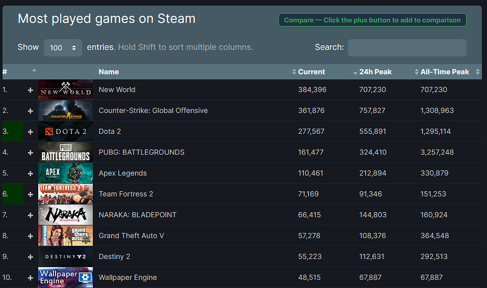The image size is (487, 288).
Task: Click the Dota 2 logo thumbnail
Action: tap(65, 131)
